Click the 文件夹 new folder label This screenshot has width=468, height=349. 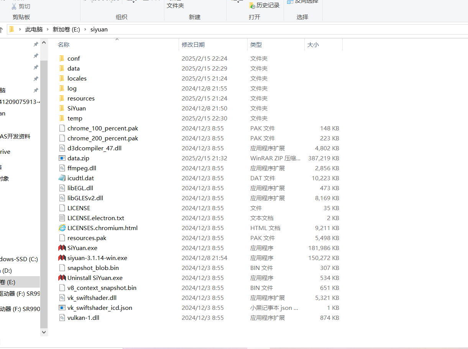[176, 5]
